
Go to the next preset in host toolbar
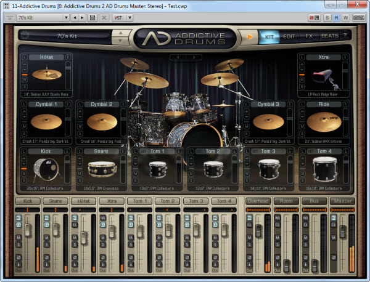(82, 18)
